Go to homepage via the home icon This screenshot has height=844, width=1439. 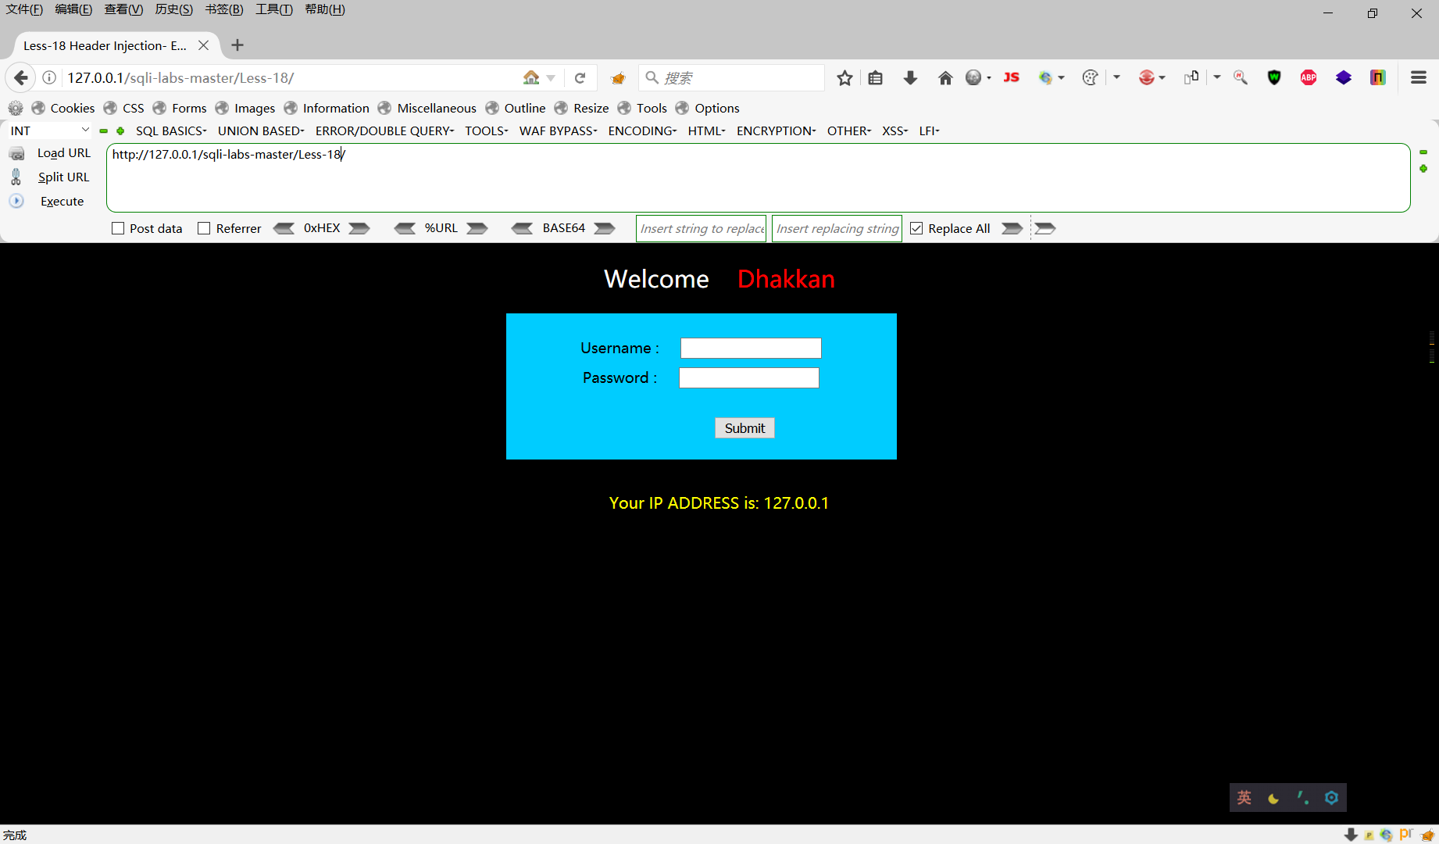click(x=945, y=77)
